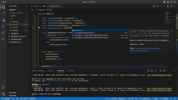Image resolution: width=178 pixels, height=100 pixels.
Task: Select useSyncExternalStore autocomplete suggestion
Action: (100, 33)
